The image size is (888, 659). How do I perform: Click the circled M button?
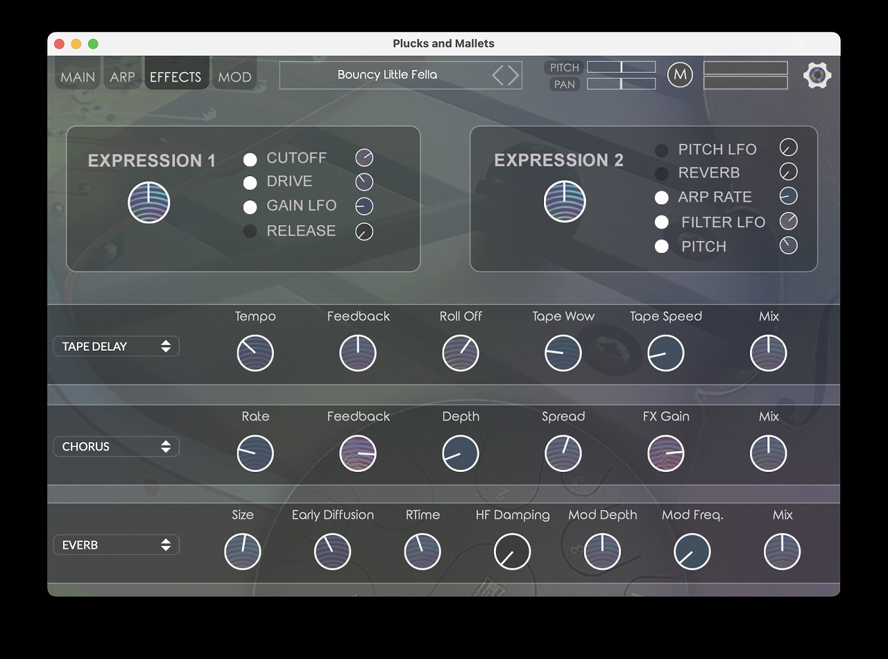click(680, 75)
